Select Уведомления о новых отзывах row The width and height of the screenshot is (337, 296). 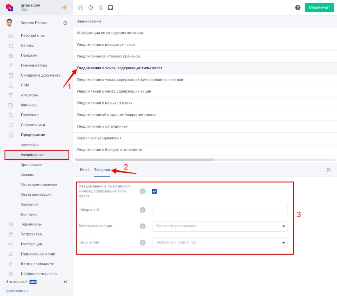pos(205,103)
